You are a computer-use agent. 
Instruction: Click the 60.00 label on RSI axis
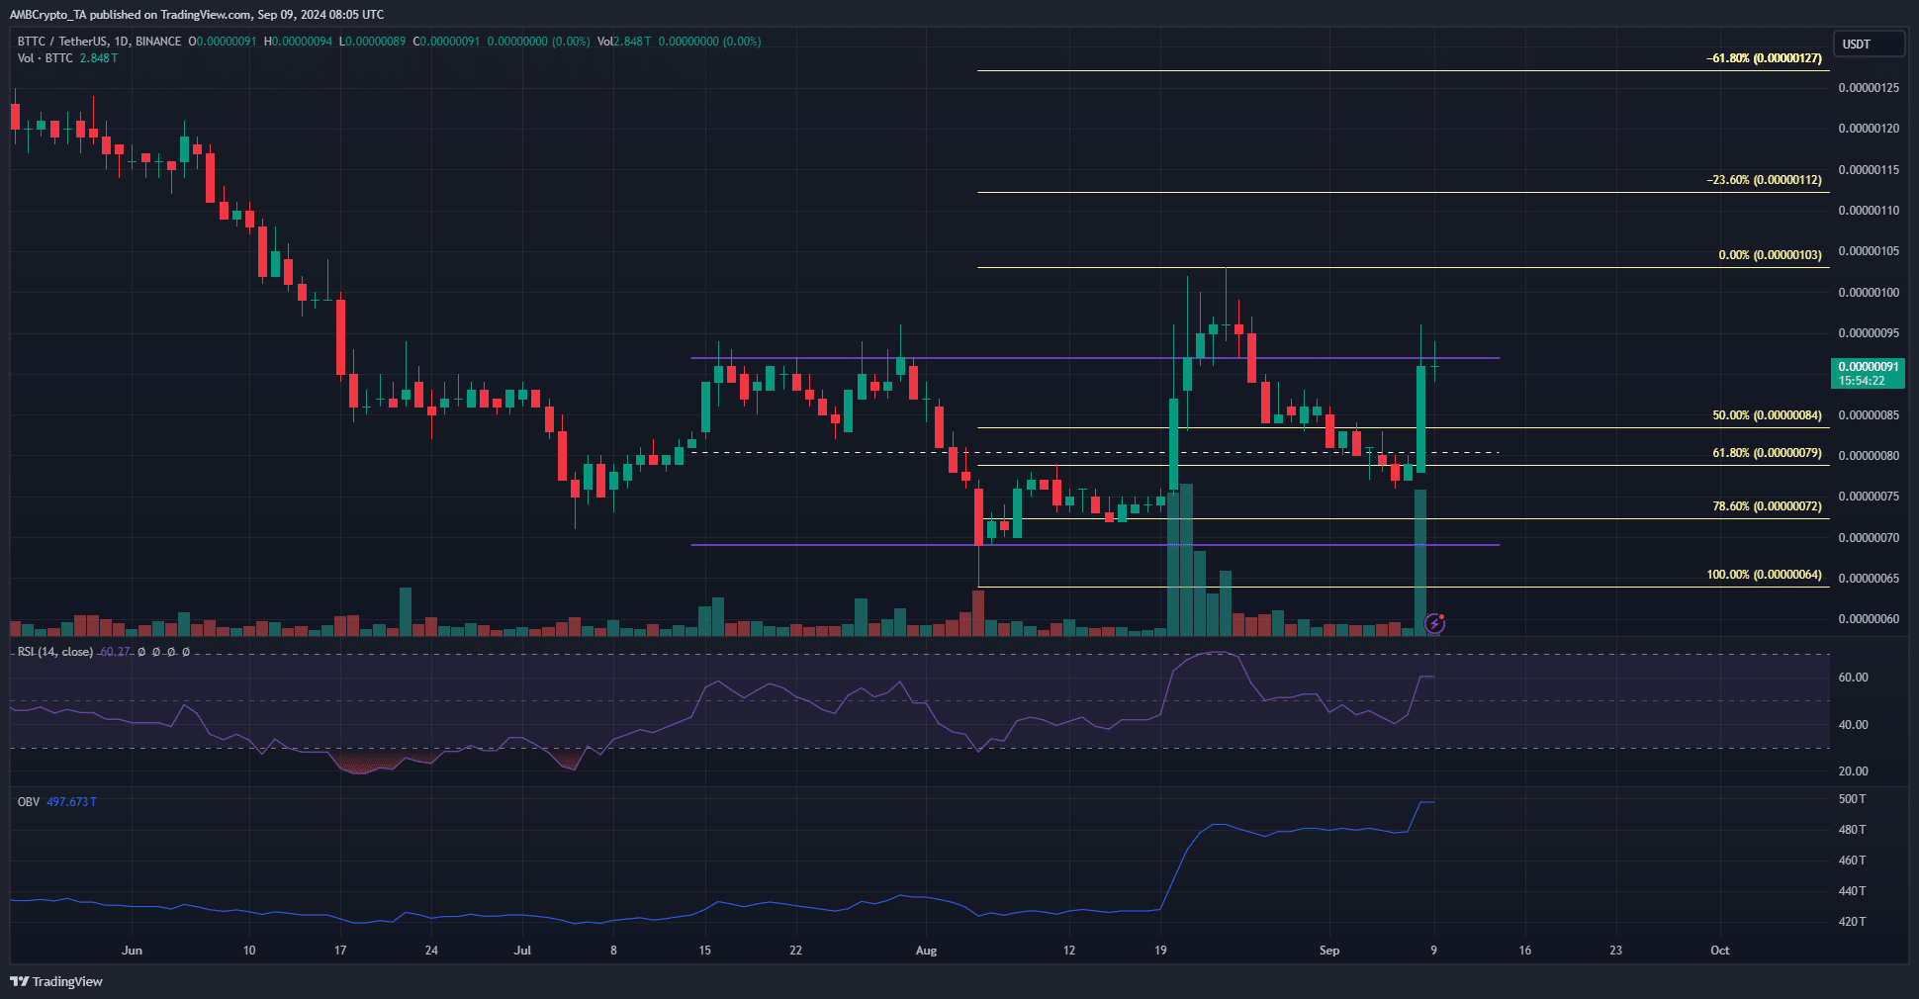[1853, 678]
